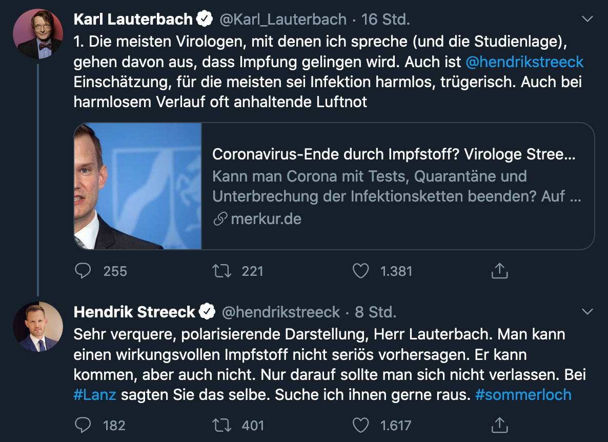Click the Hendrik Streeck display name
Screen dimensions: 608x442
(134, 312)
